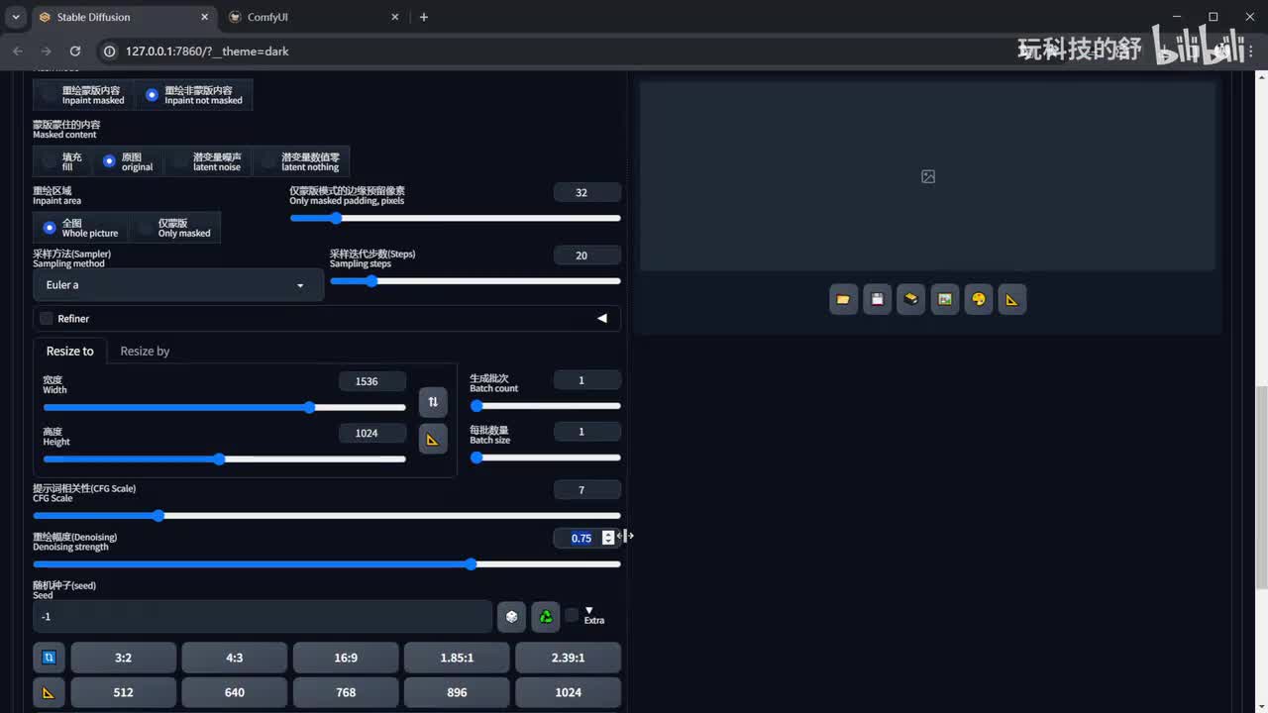Randomize seed with the dice icon

pyautogui.click(x=511, y=617)
